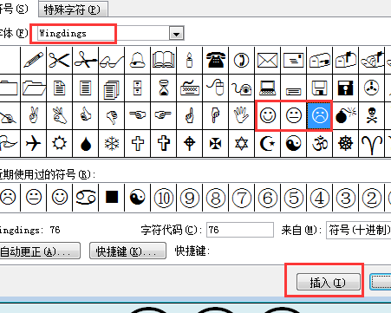Select the laptop computer symbol
Image resolution: width=391 pixels, height=313 pixels.
pyautogui.click(x=268, y=88)
